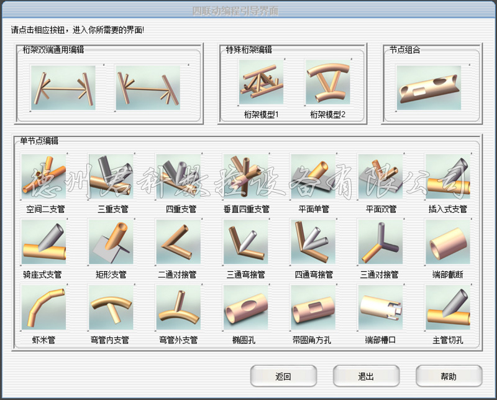Click the 帮助 help button
Viewport: 497px width, 400px height.
[450, 376]
